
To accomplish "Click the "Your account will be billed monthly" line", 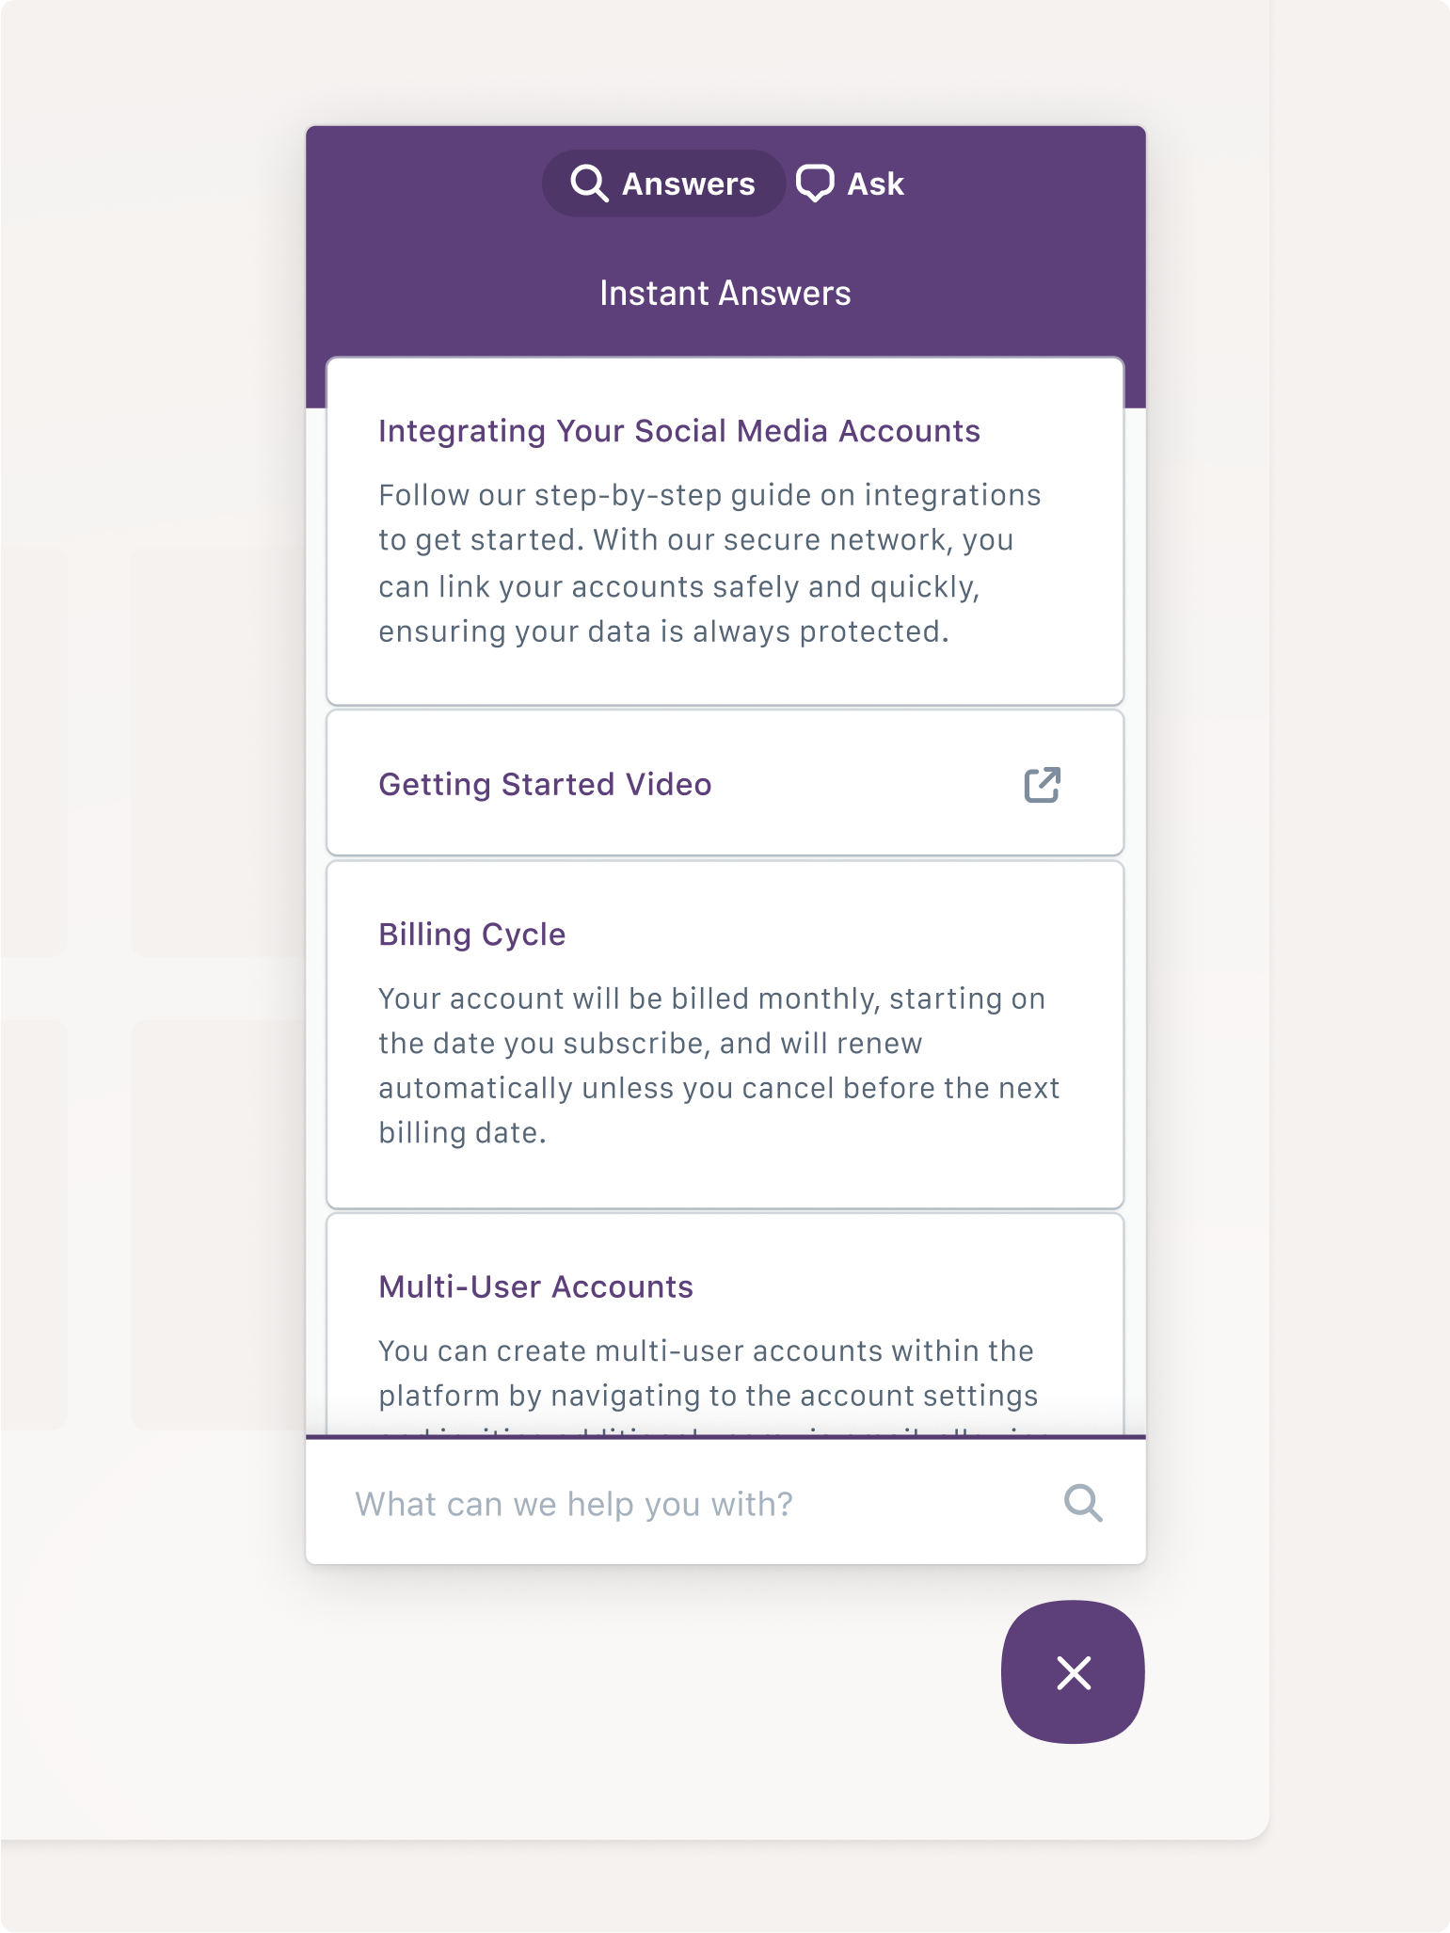I will 711,998.
